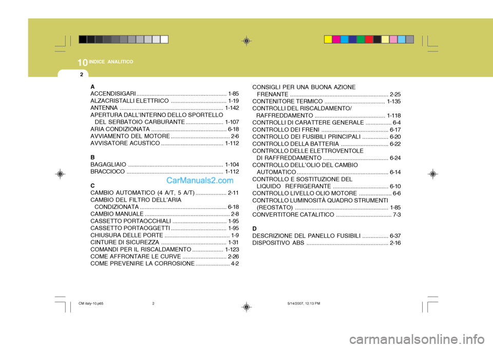Select CONTROLLO E SOSTITUZIONE DEL line
The height and width of the screenshot is (348, 493).
click(x=302, y=179)
